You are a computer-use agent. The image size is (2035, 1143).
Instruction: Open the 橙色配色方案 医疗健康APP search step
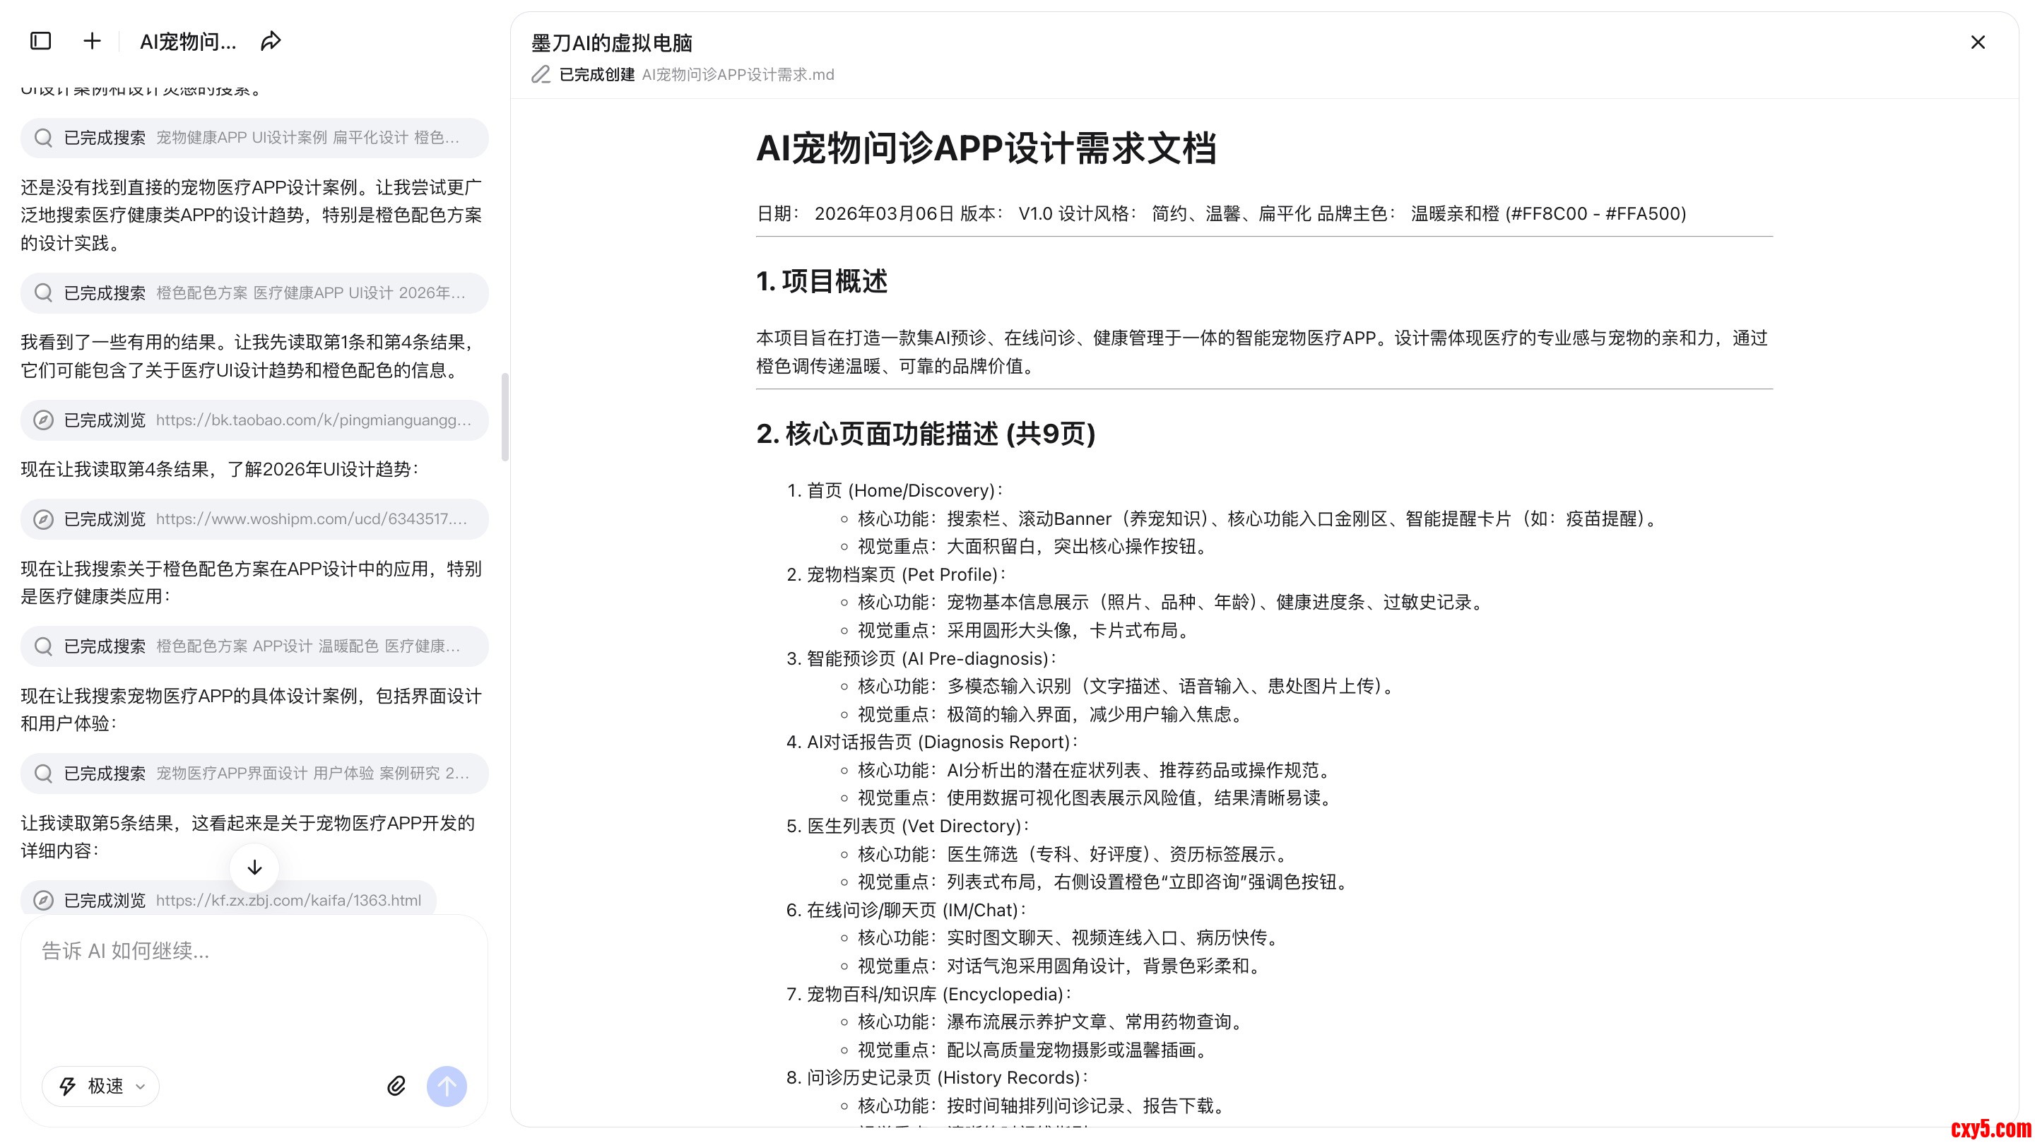254,293
